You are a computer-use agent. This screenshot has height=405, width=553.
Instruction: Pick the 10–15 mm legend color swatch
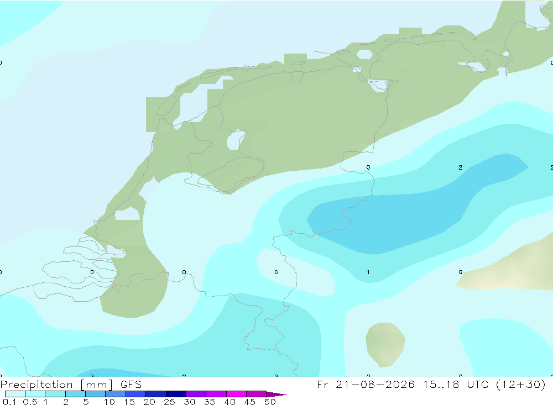coord(116,394)
